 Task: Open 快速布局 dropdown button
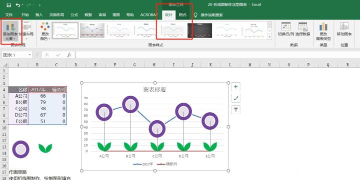point(26,31)
